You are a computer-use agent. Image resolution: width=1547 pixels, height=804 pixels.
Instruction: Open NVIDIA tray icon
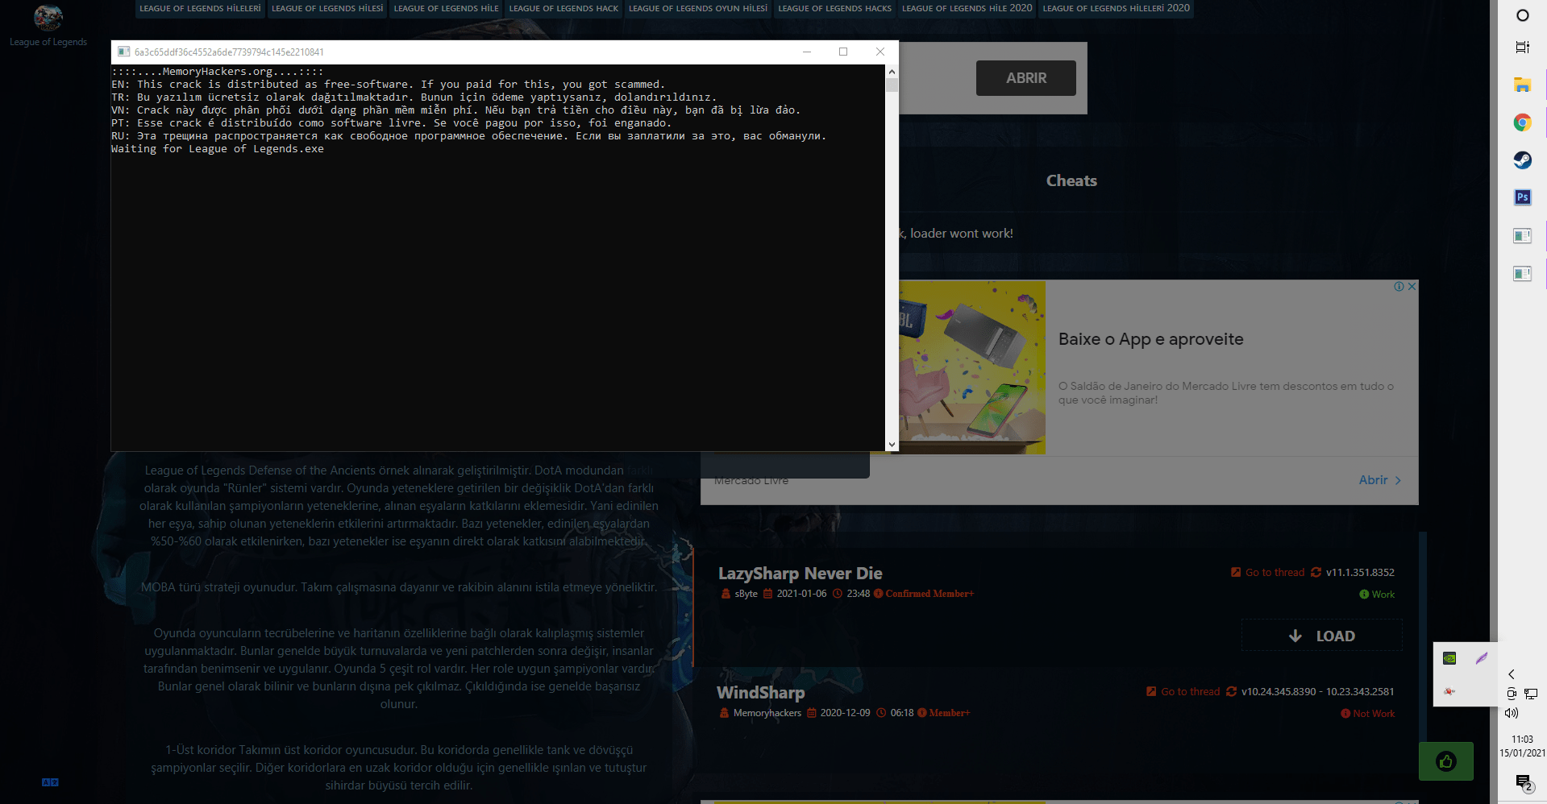pos(1449,658)
